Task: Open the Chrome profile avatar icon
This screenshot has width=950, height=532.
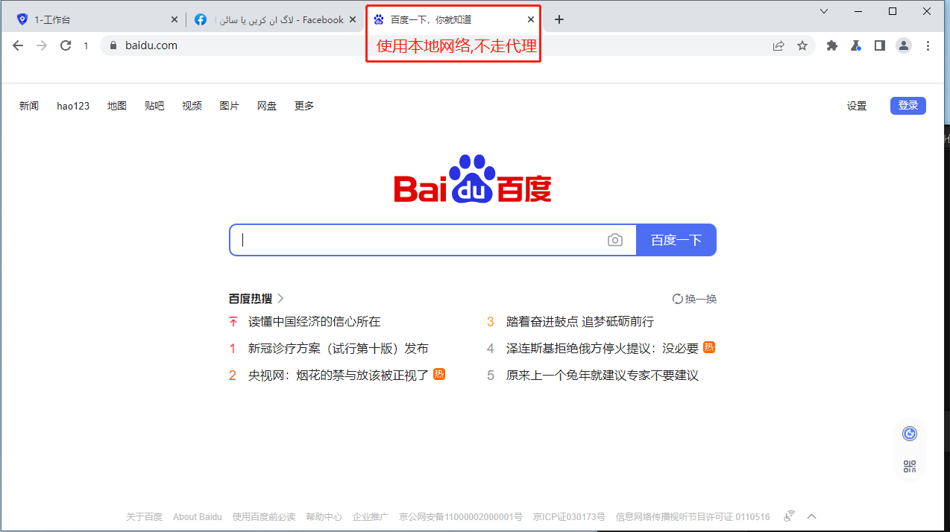Action: 904,45
